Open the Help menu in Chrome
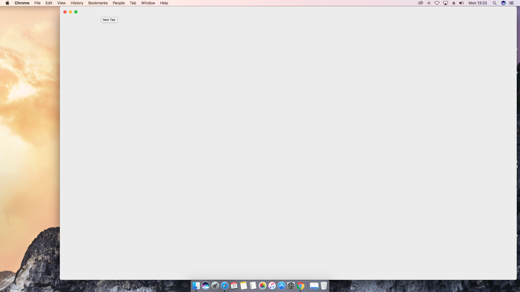 pos(164,3)
